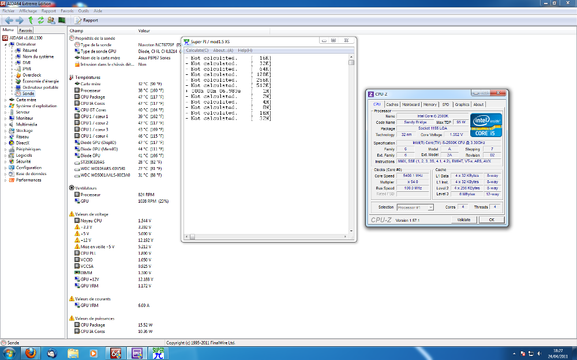Switch to the Favoris tab in sidebar
This screenshot has width=577, height=360.
pos(26,31)
